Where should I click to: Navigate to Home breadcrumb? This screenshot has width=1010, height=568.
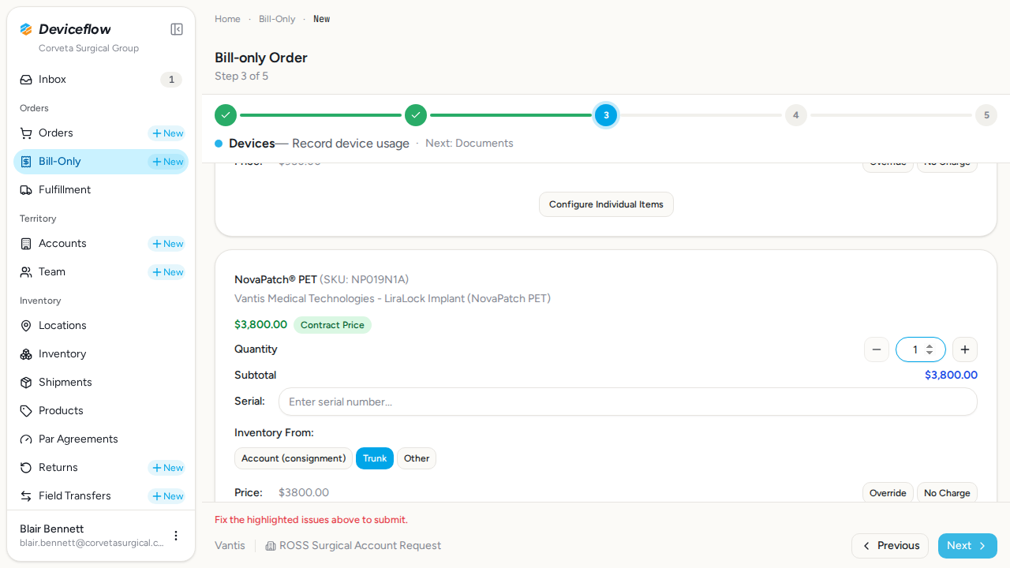227,19
